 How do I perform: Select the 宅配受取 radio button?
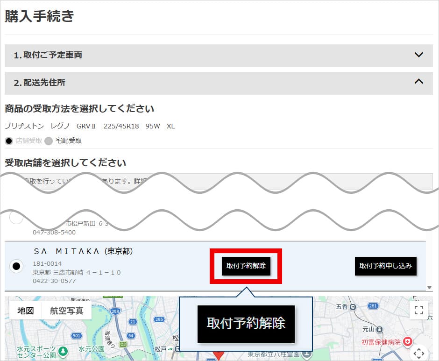pyautogui.click(x=49, y=141)
